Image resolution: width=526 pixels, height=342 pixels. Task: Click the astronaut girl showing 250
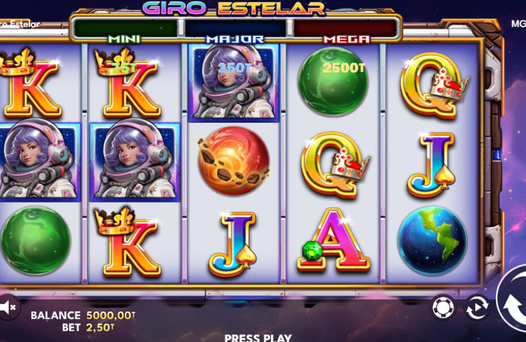[x=234, y=83]
